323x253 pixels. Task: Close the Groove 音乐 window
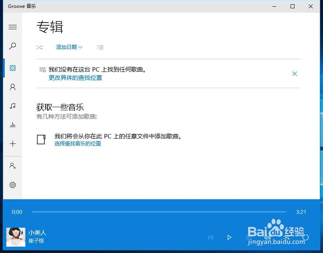click(x=311, y=6)
